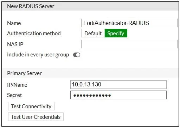Click Test Connectivity button

coord(31,106)
